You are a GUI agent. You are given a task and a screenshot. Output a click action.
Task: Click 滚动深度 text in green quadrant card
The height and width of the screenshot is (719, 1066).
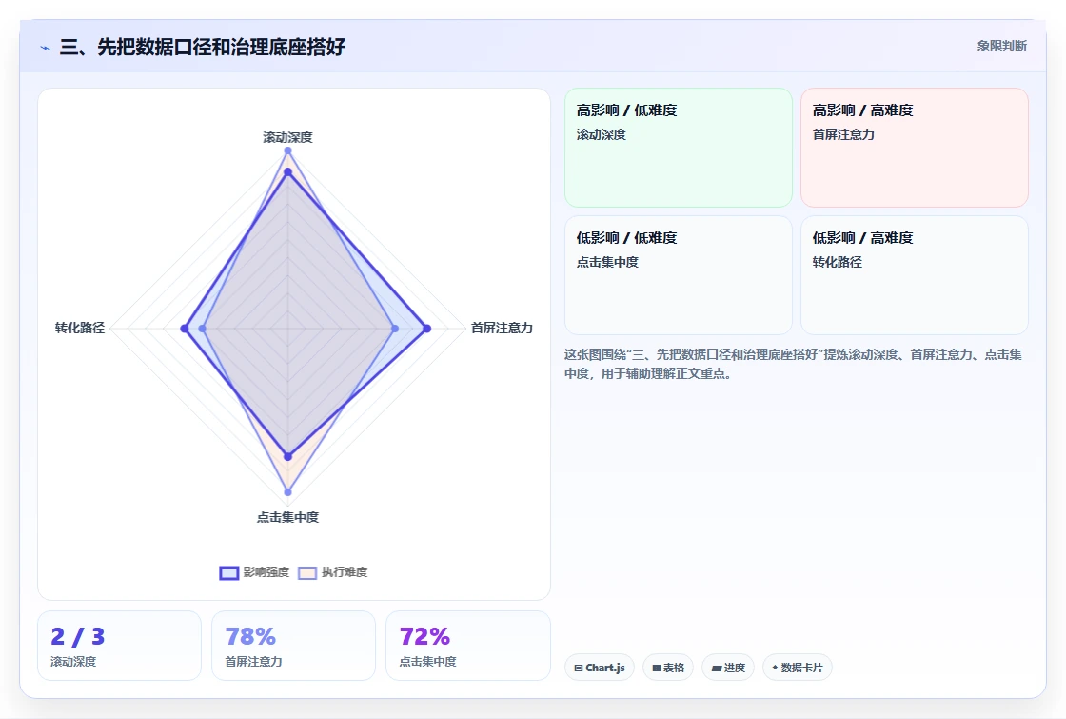point(601,134)
